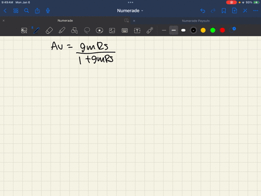The width and height of the screenshot is (261, 196).
Task: Pick the green pen color
Action: 213,30
